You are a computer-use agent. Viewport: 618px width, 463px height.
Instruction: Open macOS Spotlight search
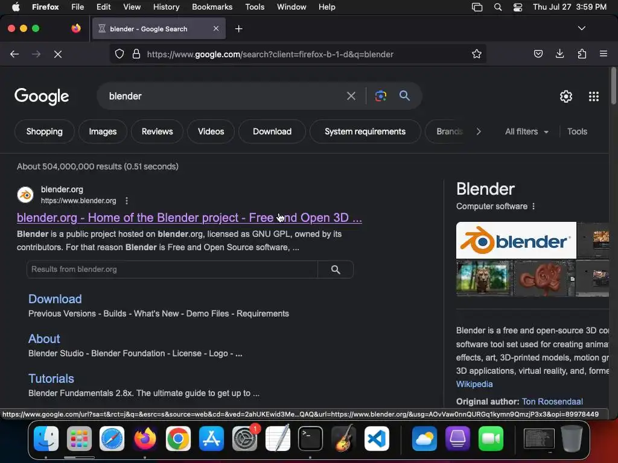[x=498, y=7]
